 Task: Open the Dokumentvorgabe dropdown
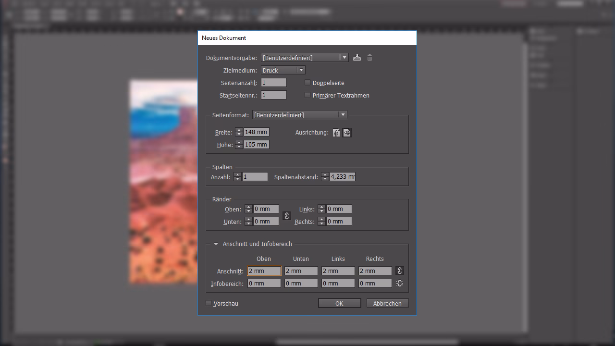pos(344,57)
